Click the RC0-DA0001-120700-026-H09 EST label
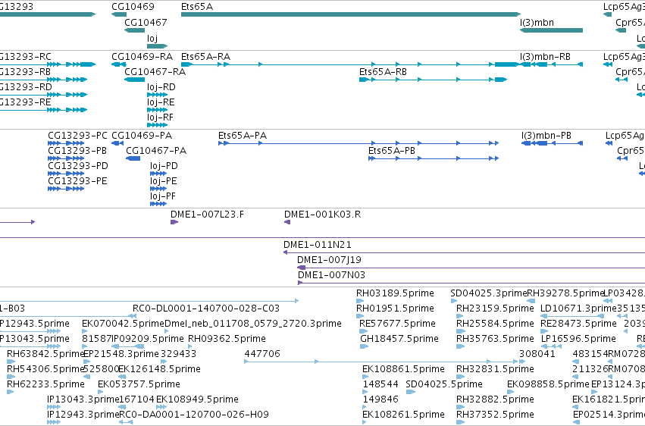 point(194,415)
